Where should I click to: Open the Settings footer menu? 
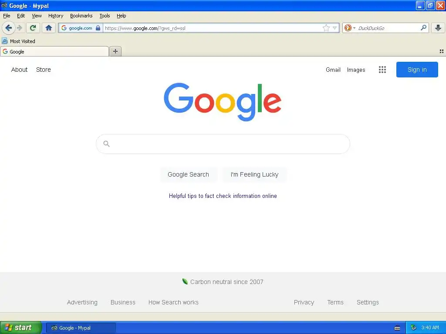pos(368,302)
